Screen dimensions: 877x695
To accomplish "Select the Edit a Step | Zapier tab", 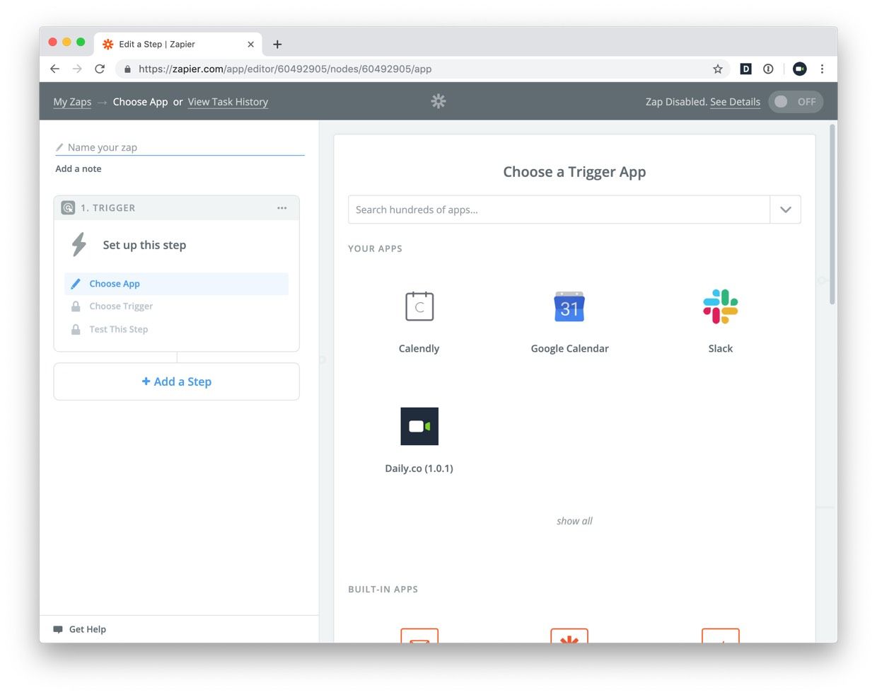I will [178, 44].
